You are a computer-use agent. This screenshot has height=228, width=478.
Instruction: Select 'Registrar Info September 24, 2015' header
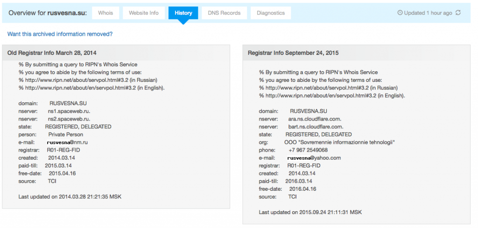(293, 53)
